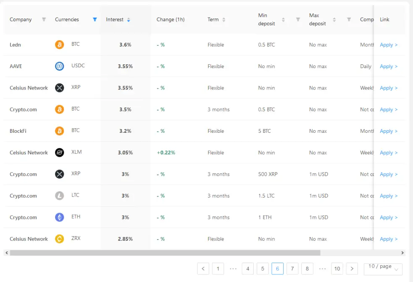Select the Bitcoin icon in Ledn row
This screenshot has height=282, width=413.
pos(60,45)
